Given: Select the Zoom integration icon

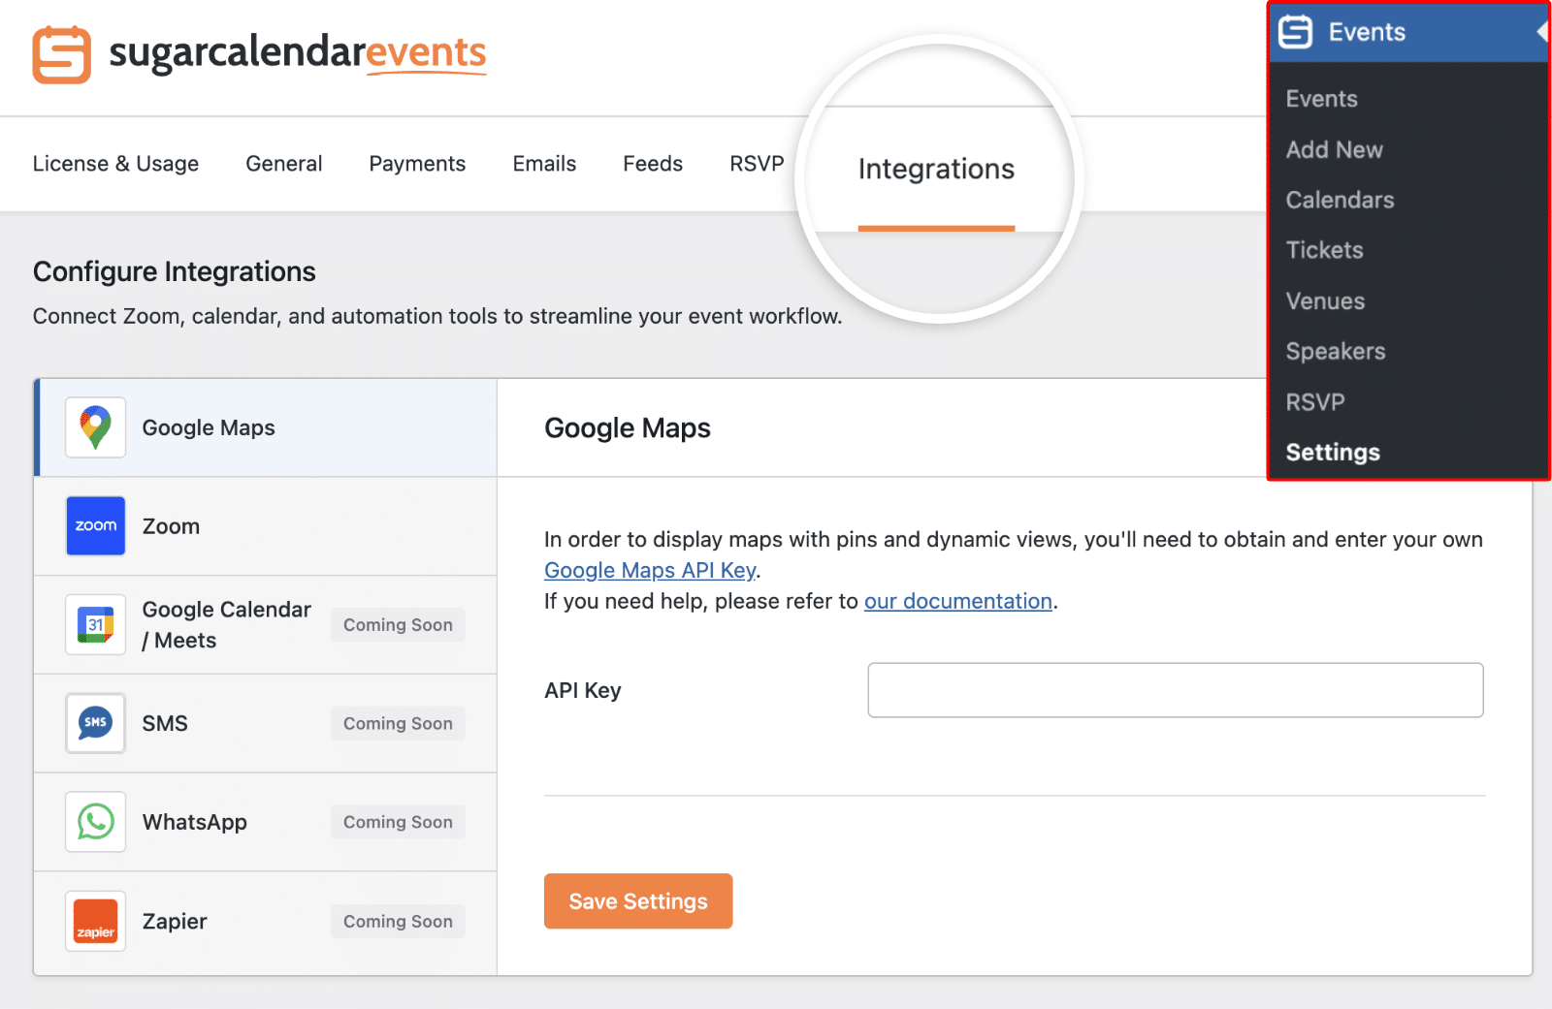Looking at the screenshot, I should coord(95,526).
